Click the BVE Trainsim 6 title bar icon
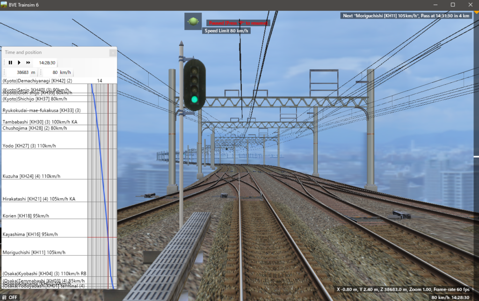This screenshot has height=301, width=479. (5, 5)
